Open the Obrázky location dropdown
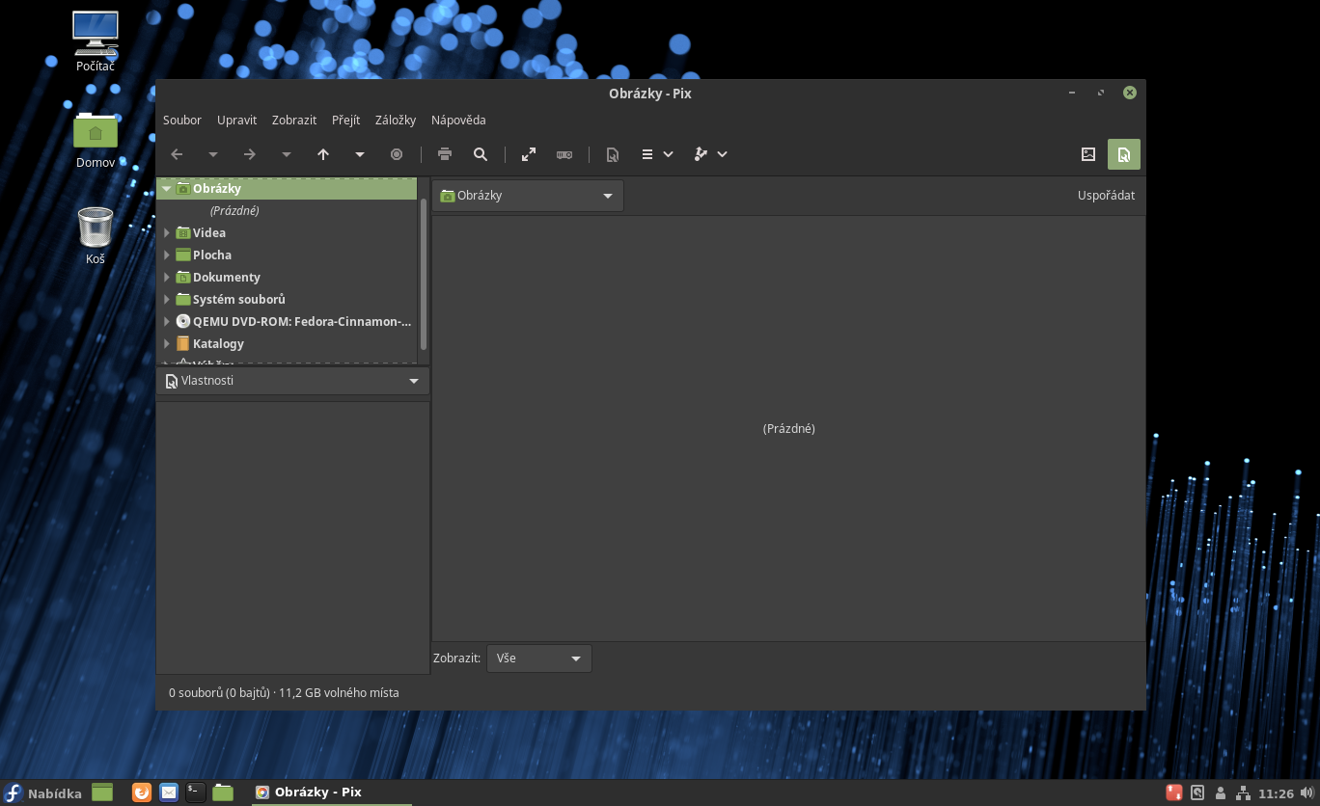Screen dimensions: 1320x806 527,196
